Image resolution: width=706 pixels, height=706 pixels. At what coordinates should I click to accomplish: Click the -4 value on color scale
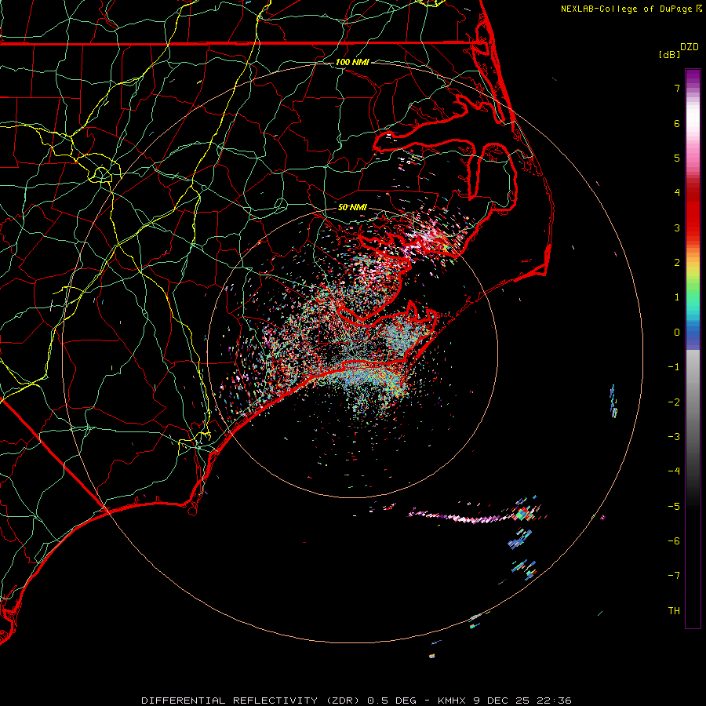click(x=674, y=471)
